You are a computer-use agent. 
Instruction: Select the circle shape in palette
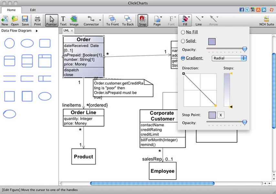pyautogui.click(x=9, y=43)
